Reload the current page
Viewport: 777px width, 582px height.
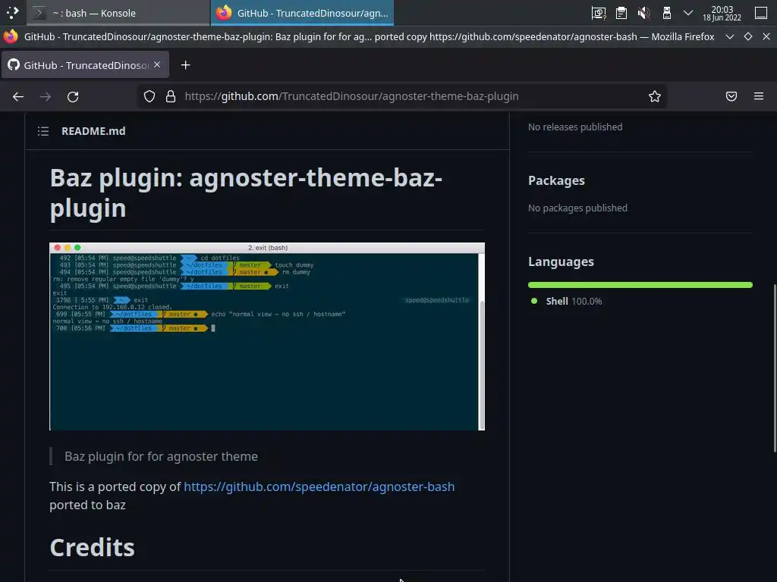click(x=73, y=96)
